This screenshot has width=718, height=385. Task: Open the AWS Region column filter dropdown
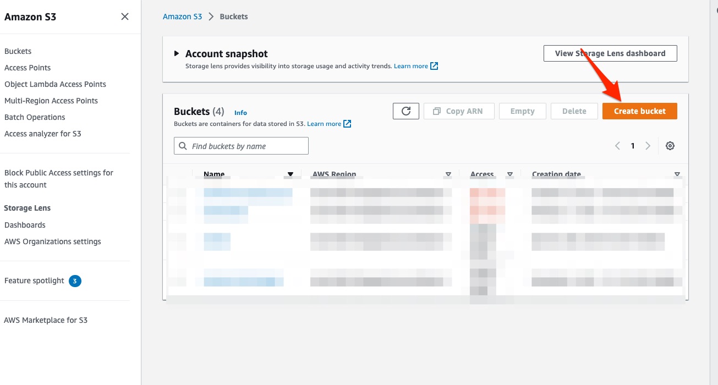tap(448, 174)
